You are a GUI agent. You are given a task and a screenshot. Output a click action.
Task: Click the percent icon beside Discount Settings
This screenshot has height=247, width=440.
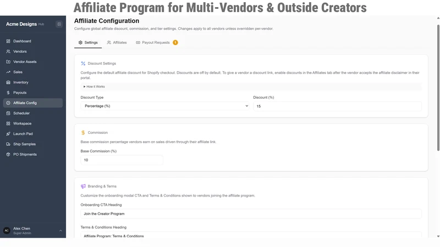(83, 64)
